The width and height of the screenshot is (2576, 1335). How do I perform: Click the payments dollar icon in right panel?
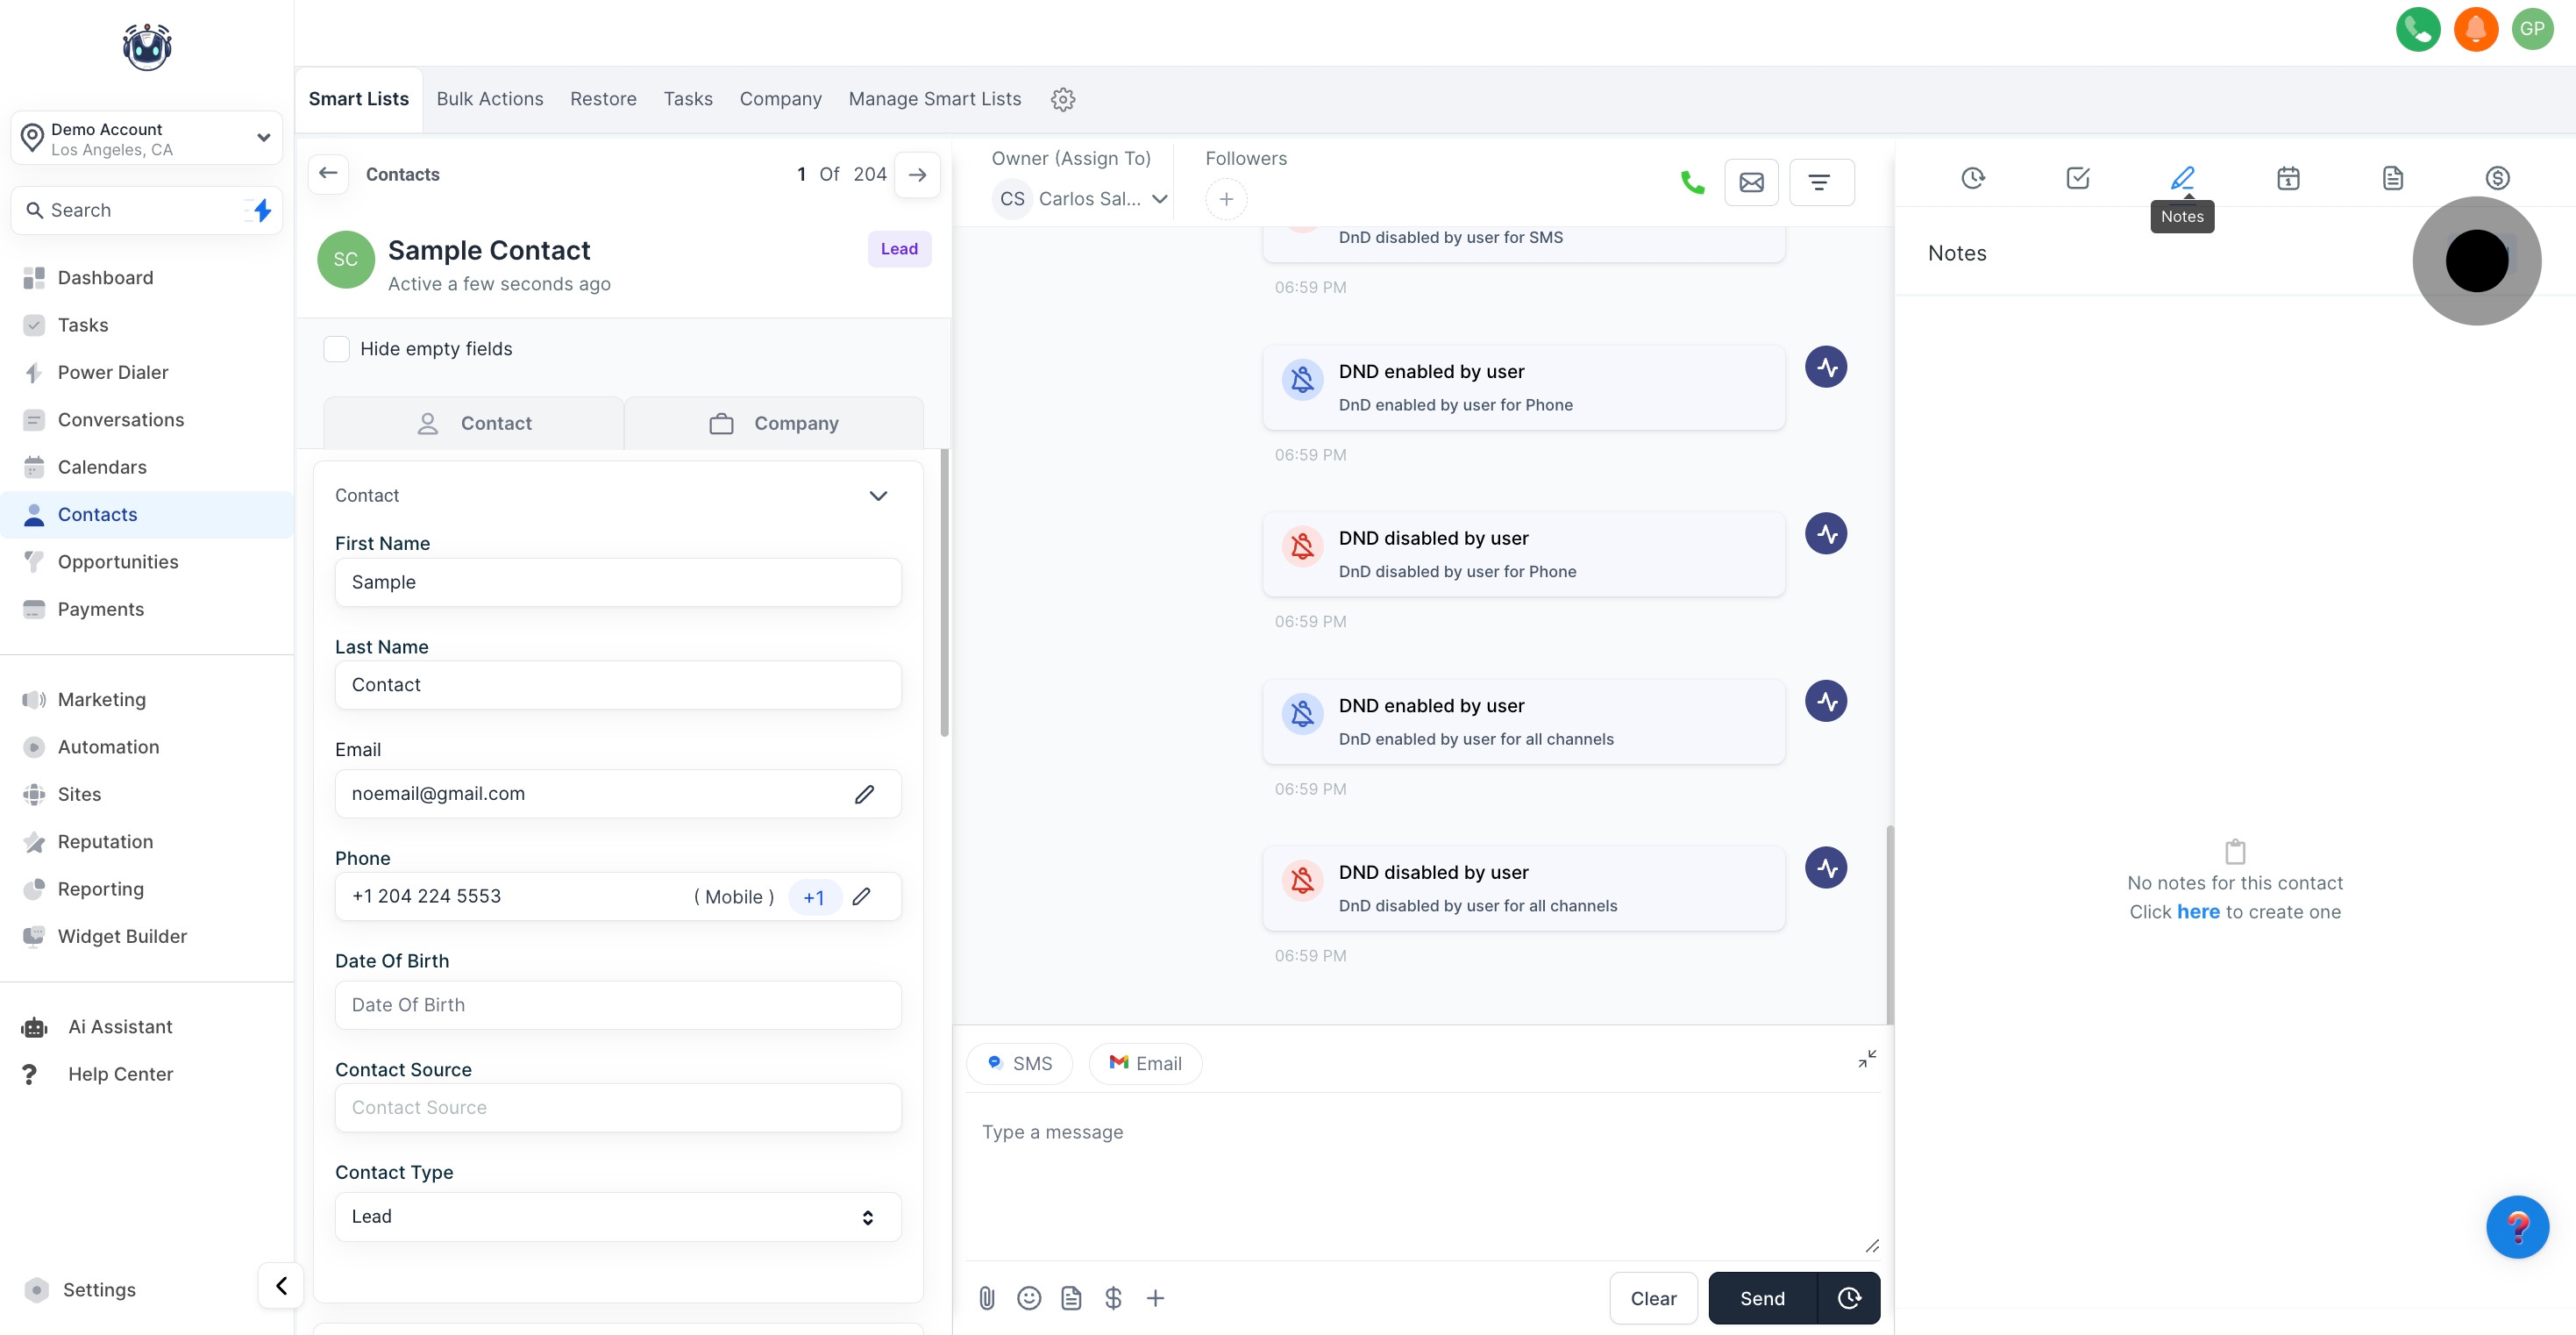point(2497,178)
